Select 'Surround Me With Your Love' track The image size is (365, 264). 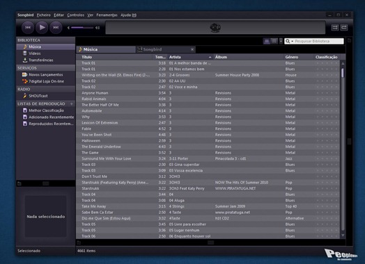(x=208, y=158)
